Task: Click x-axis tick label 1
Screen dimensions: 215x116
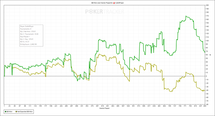Action: pos(4,106)
